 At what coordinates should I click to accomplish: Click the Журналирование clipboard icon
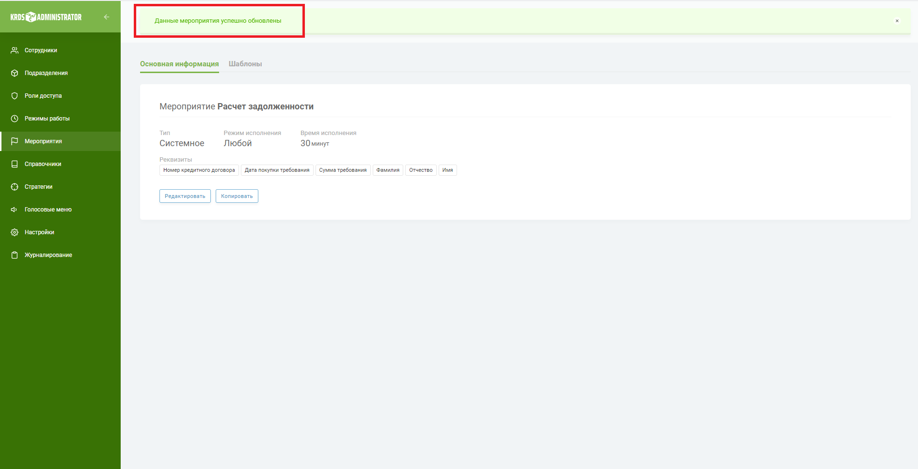(15, 255)
